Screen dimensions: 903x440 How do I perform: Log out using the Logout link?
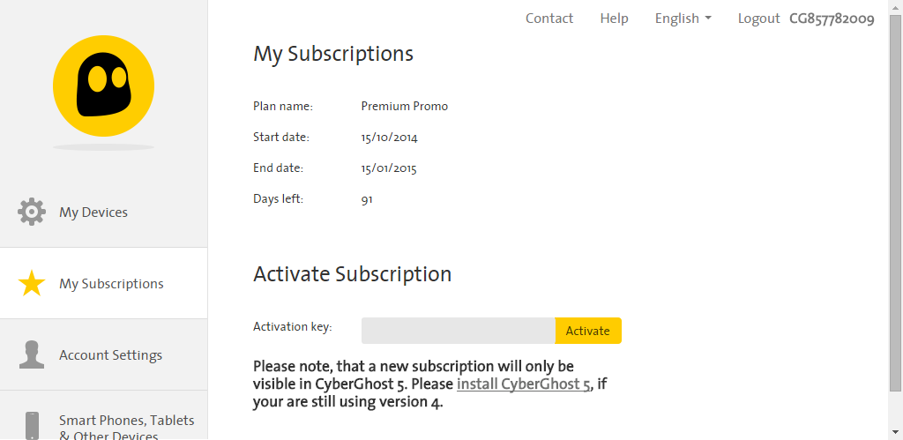pos(758,19)
